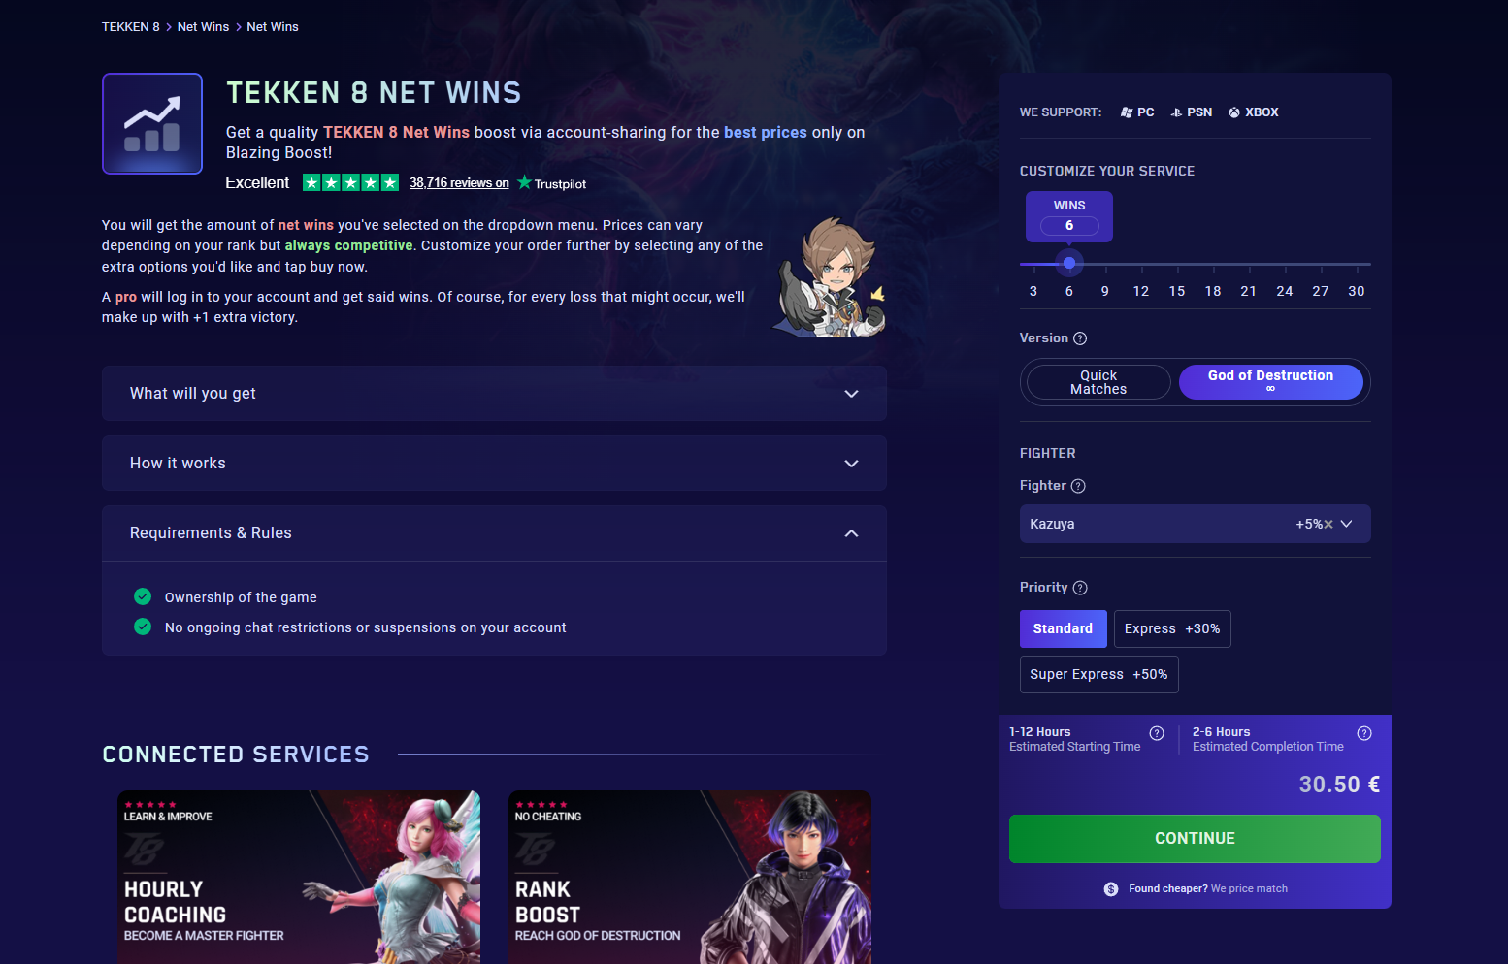Set wins slider to 15

(1177, 264)
